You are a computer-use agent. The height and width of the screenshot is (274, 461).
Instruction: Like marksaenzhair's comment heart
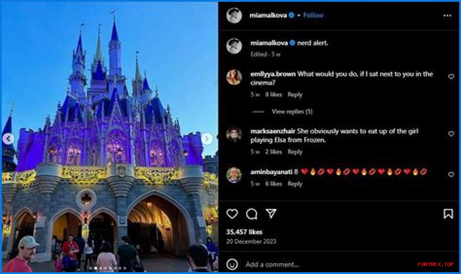point(451,134)
